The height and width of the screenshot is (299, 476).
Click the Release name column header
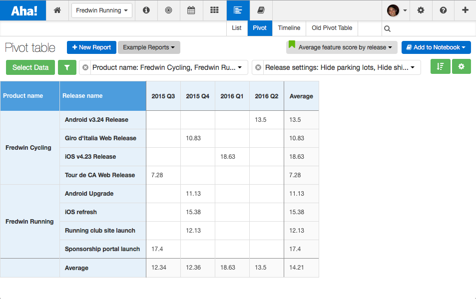(103, 96)
